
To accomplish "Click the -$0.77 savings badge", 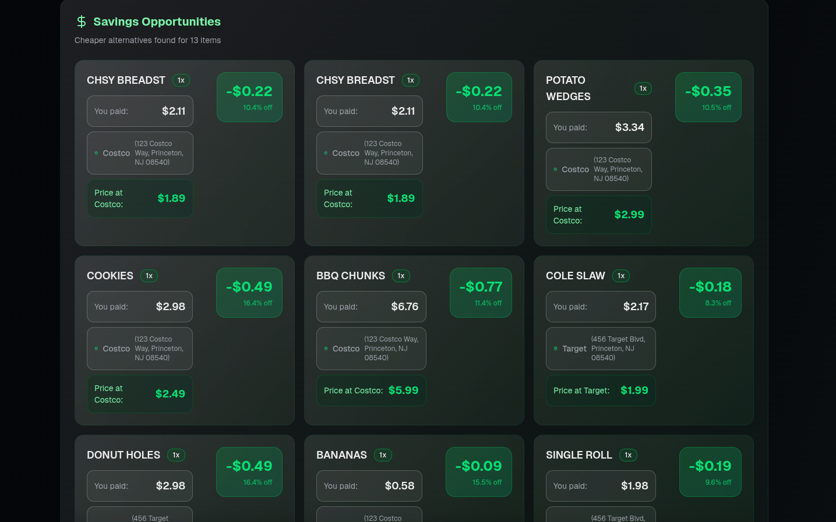I will pyautogui.click(x=481, y=293).
